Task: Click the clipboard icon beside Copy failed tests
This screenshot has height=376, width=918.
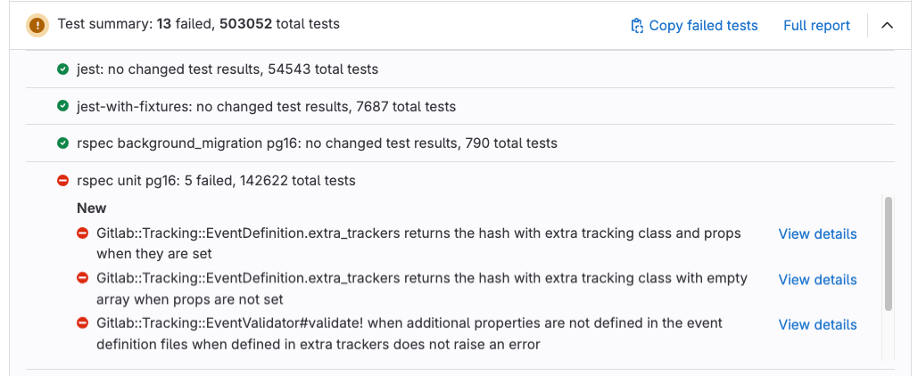Action: tap(637, 26)
